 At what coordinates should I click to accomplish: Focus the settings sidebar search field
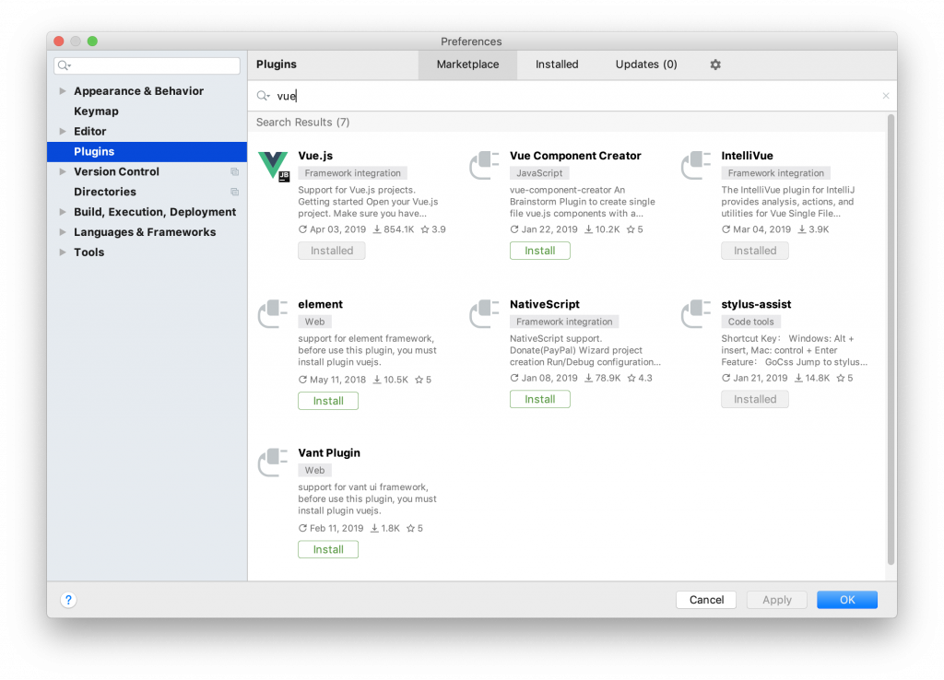pos(147,65)
